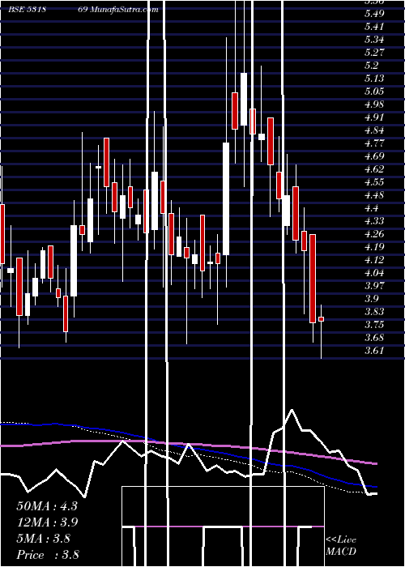Select the 4.48 price axis label
Image resolution: width=405 pixels, height=567 pixels.
374,195
